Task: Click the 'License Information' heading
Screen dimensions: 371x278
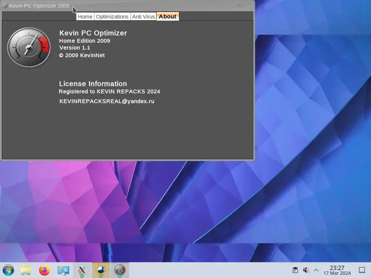Action: [93, 84]
